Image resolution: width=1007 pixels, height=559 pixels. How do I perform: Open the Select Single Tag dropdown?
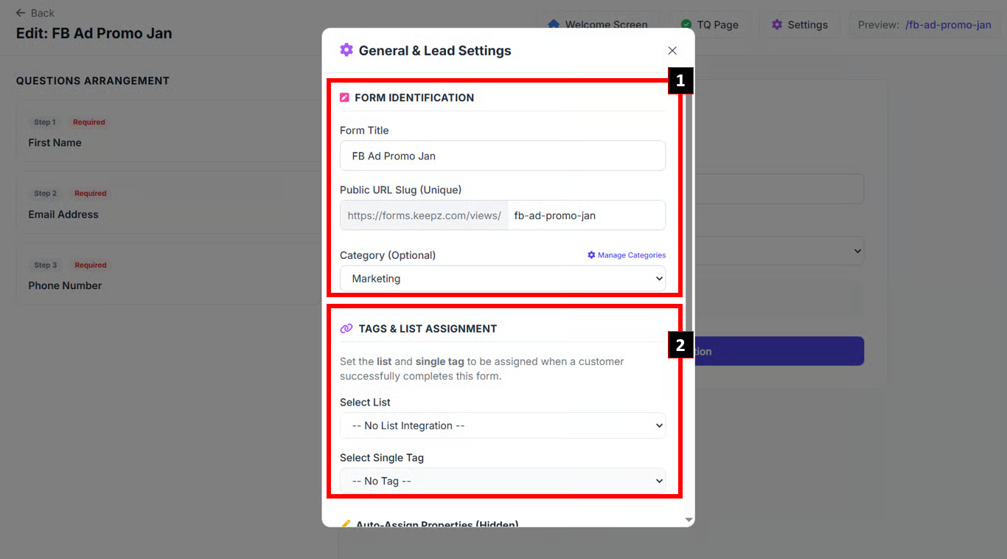(502, 481)
